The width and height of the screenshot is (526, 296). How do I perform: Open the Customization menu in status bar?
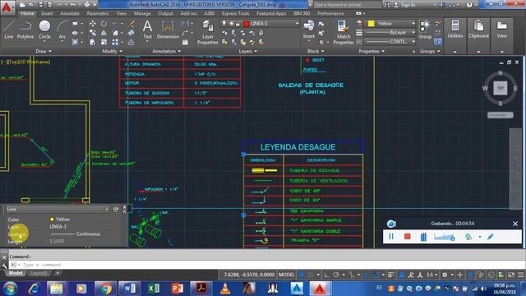pyautogui.click(x=520, y=275)
